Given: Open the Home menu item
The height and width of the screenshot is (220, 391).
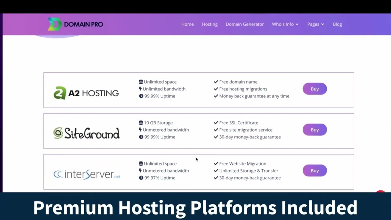Looking at the screenshot, I should click(x=188, y=24).
